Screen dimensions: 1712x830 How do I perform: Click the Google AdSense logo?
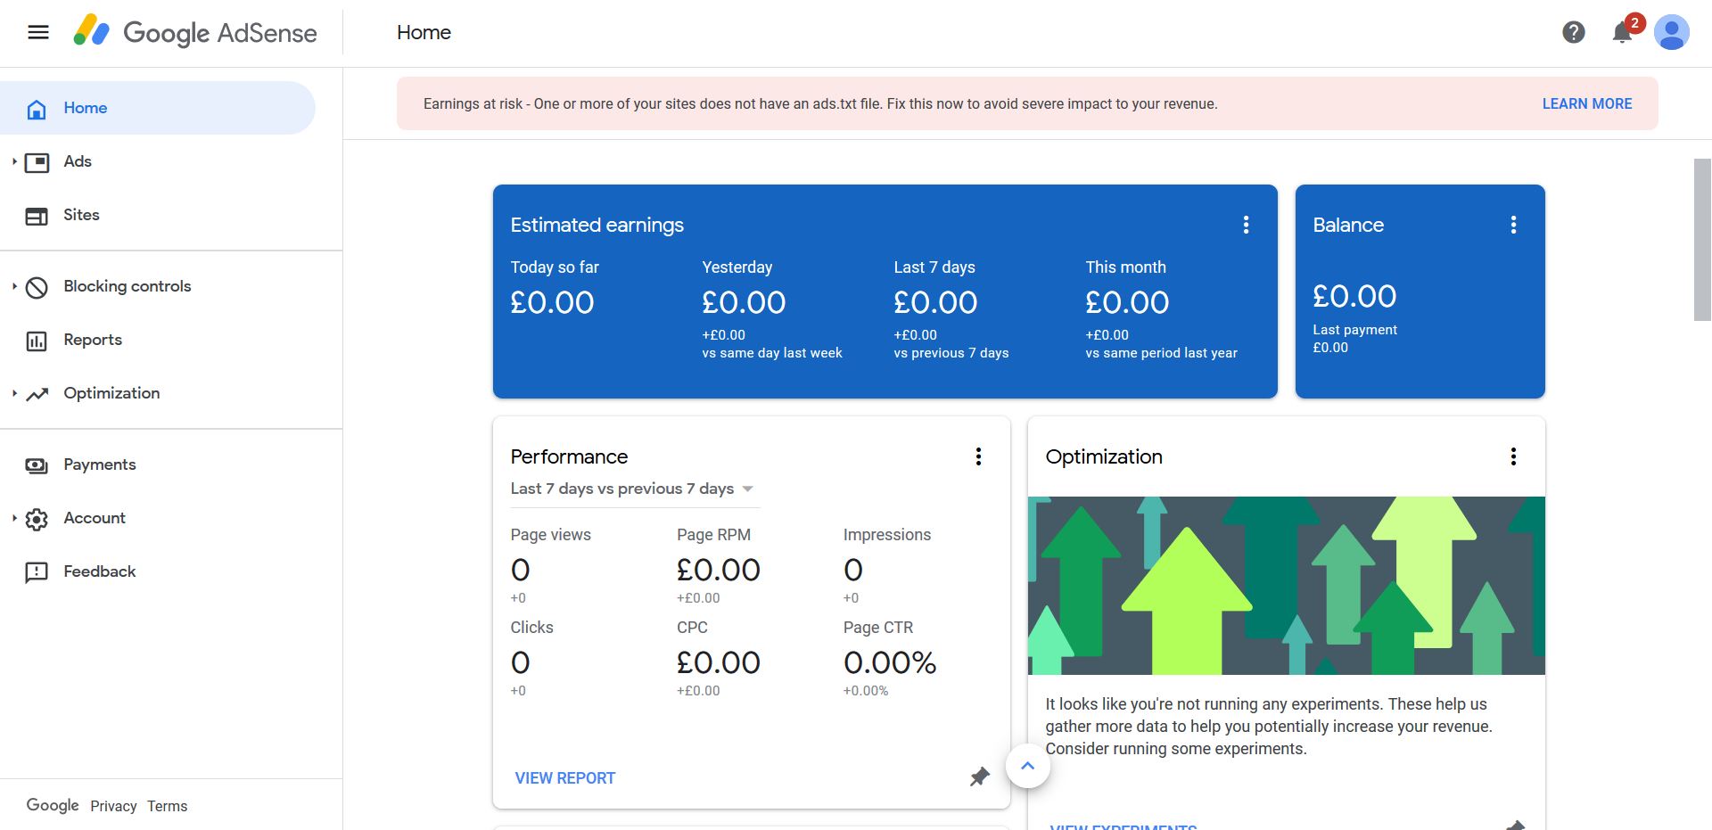(x=195, y=32)
